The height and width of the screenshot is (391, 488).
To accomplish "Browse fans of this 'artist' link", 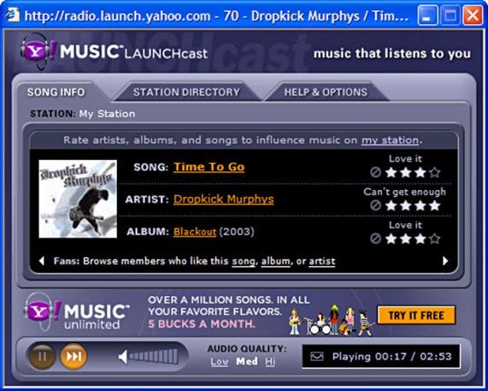I will click(x=322, y=262).
